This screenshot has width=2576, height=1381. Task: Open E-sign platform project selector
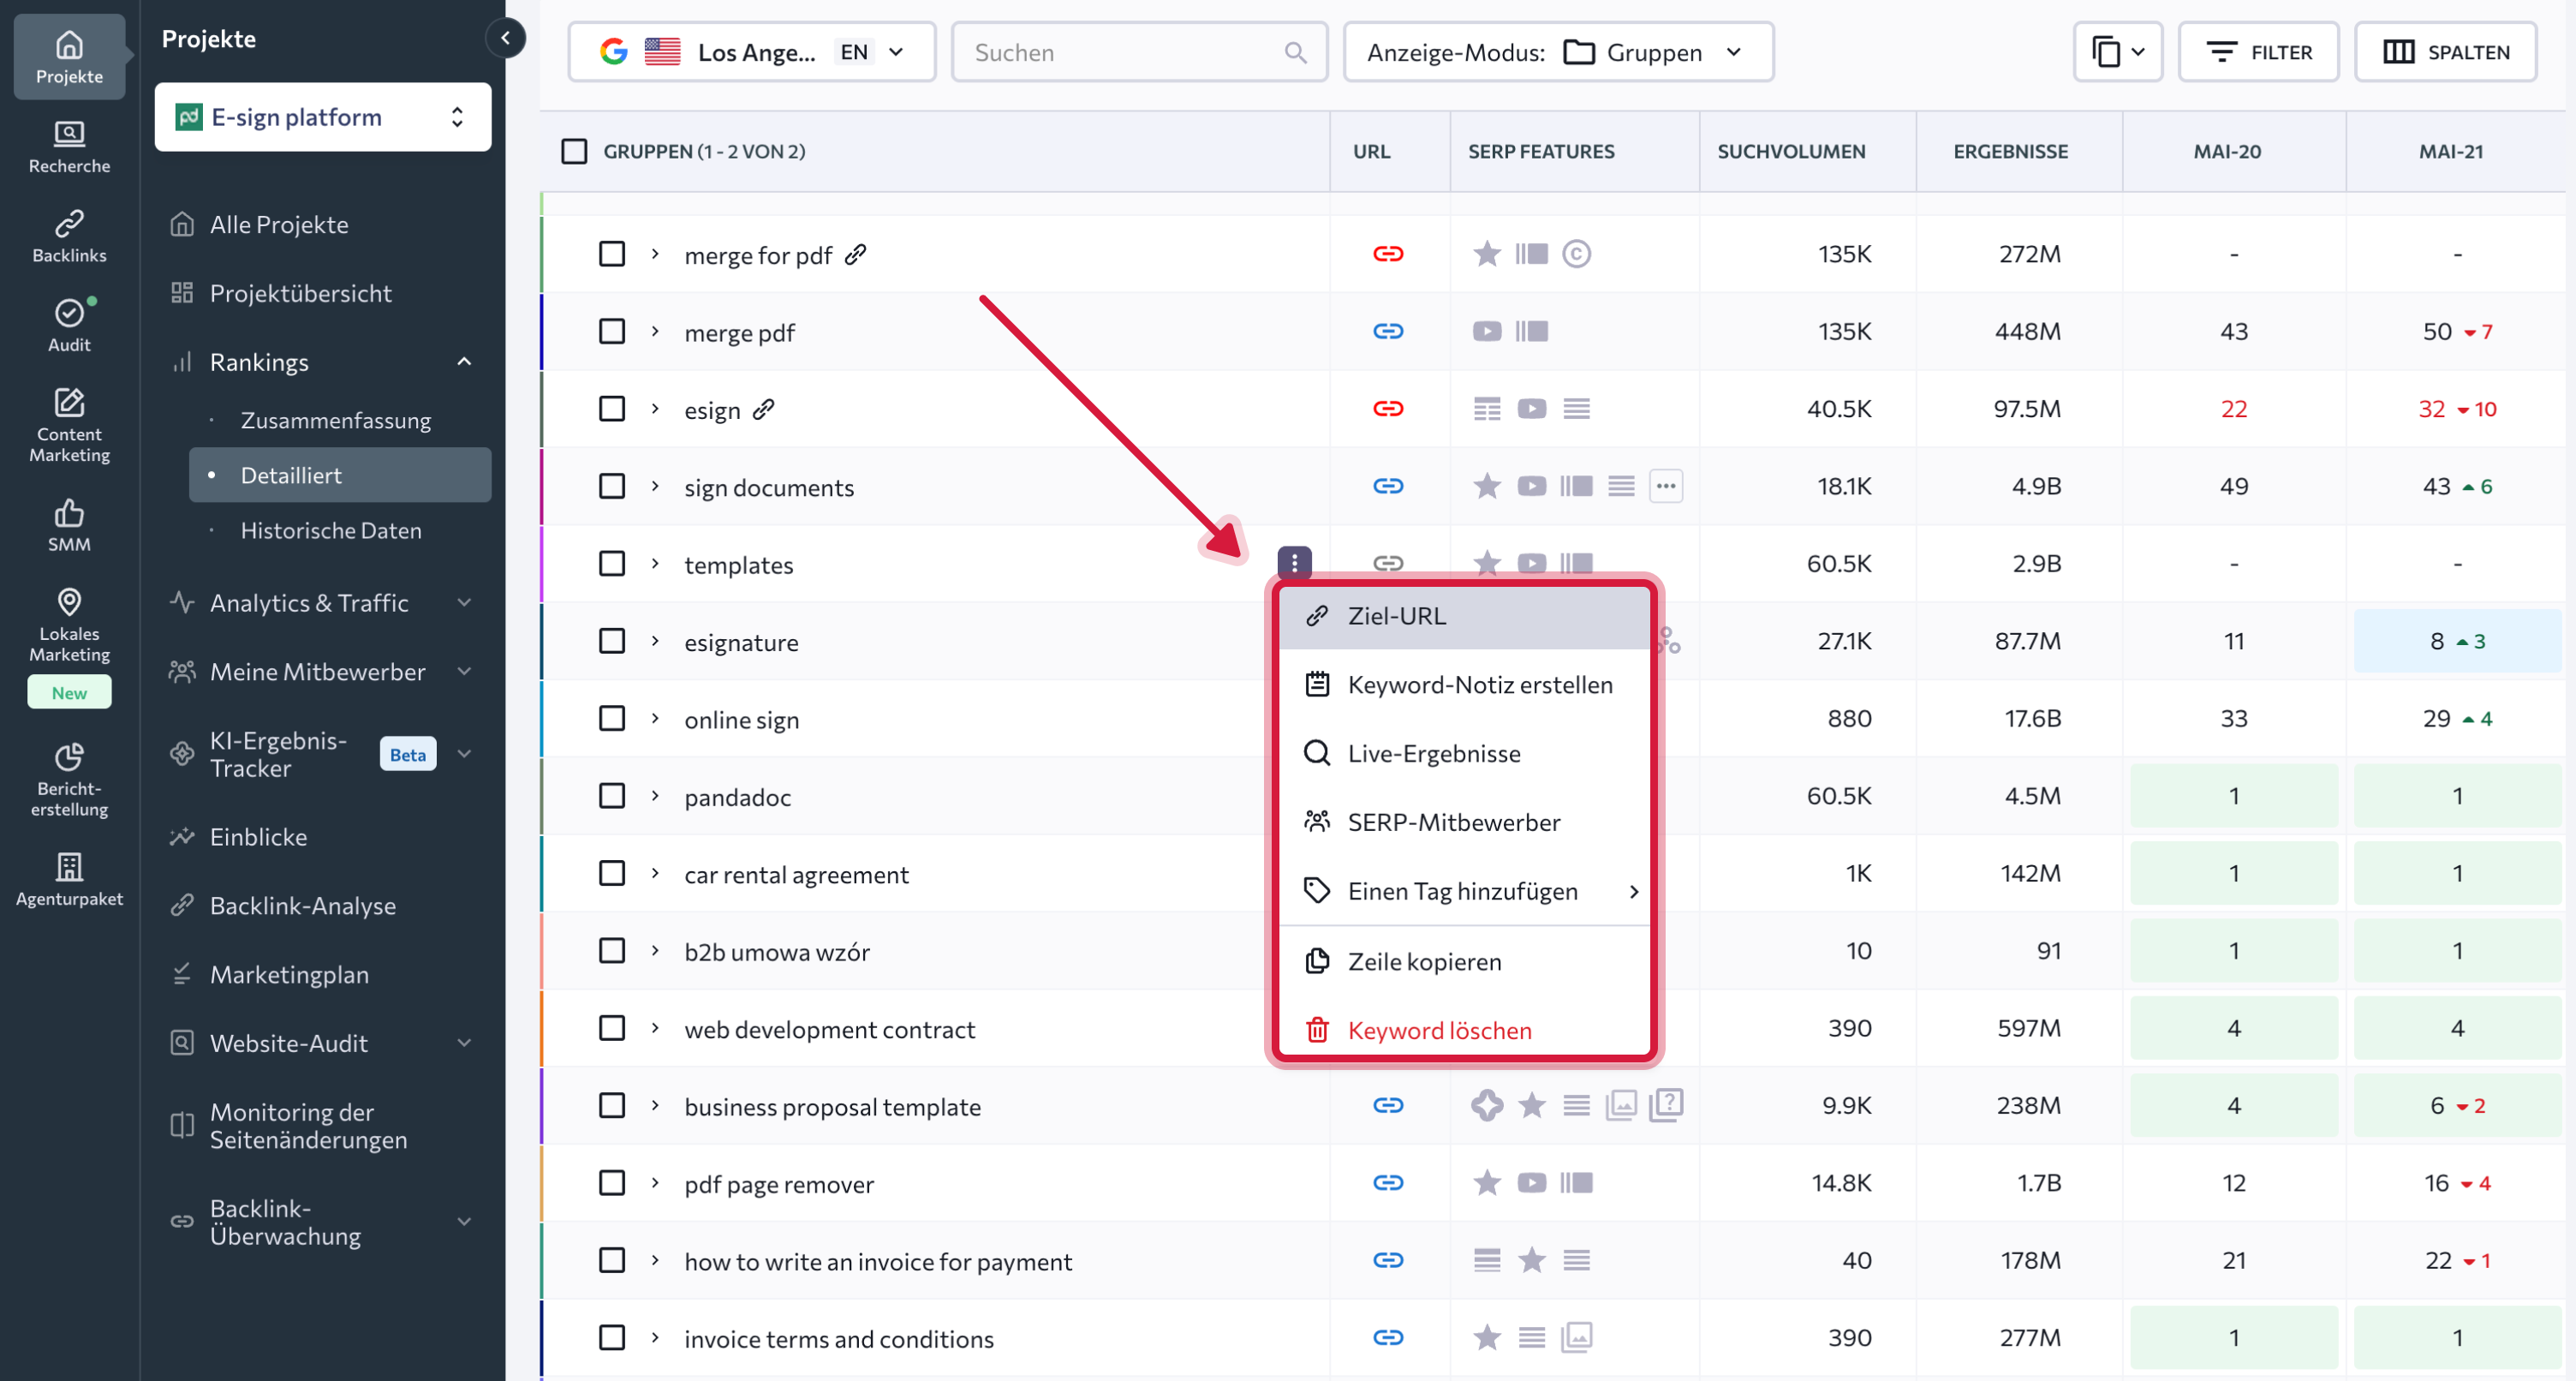tap(323, 117)
